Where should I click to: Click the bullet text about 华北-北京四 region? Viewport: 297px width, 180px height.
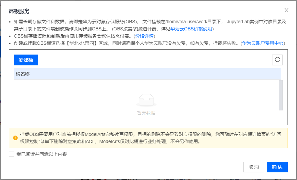pos(124,43)
